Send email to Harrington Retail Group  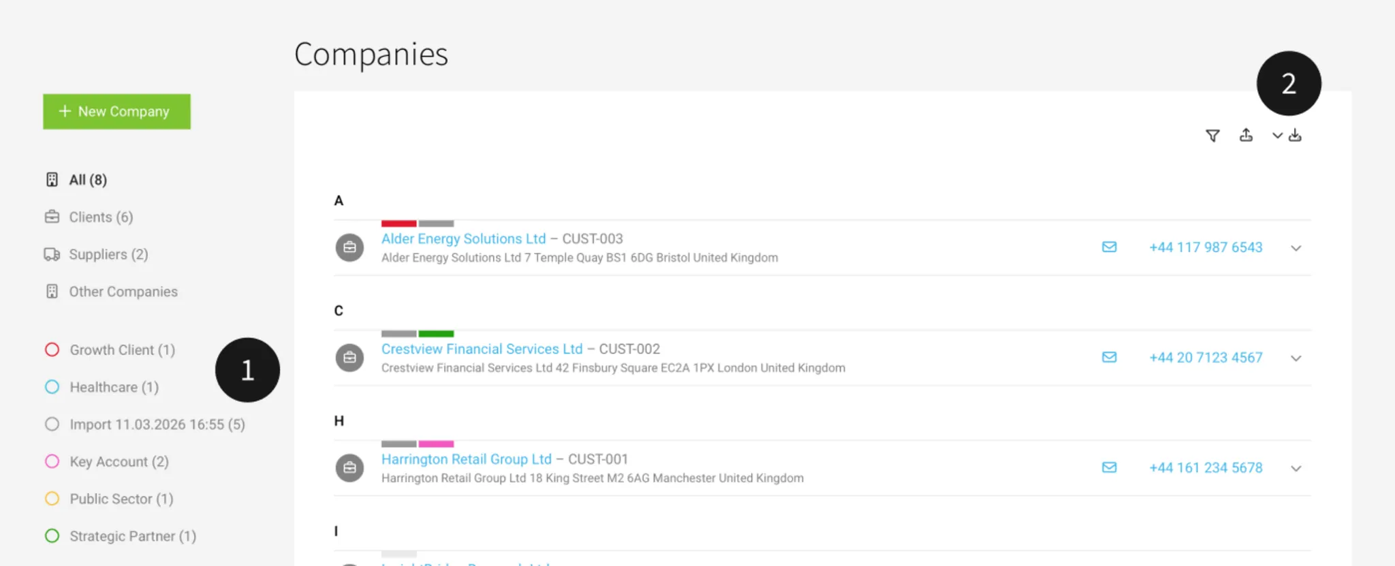pos(1110,467)
